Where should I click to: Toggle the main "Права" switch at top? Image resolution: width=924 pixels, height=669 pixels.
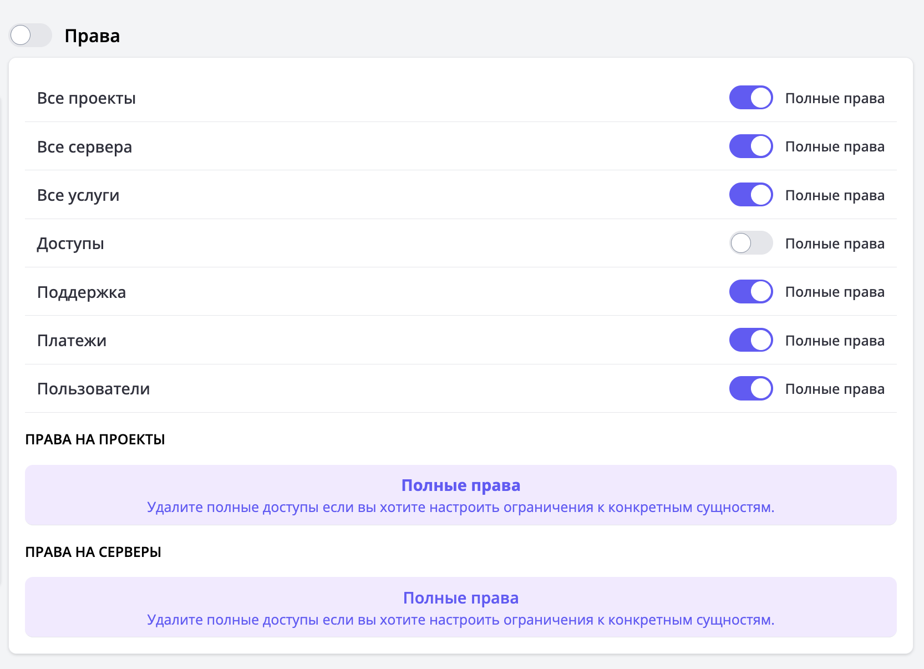point(31,36)
